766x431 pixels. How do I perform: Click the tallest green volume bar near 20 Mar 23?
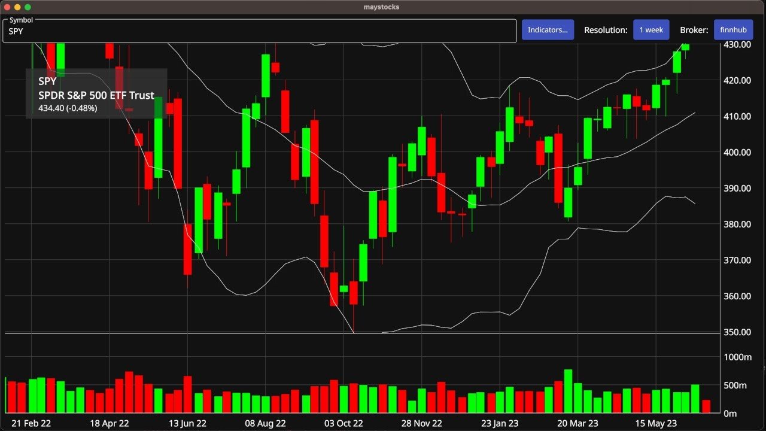569,391
